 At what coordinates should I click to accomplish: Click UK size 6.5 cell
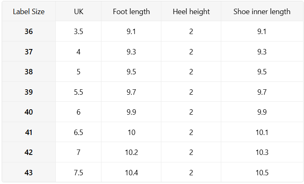coord(79,132)
